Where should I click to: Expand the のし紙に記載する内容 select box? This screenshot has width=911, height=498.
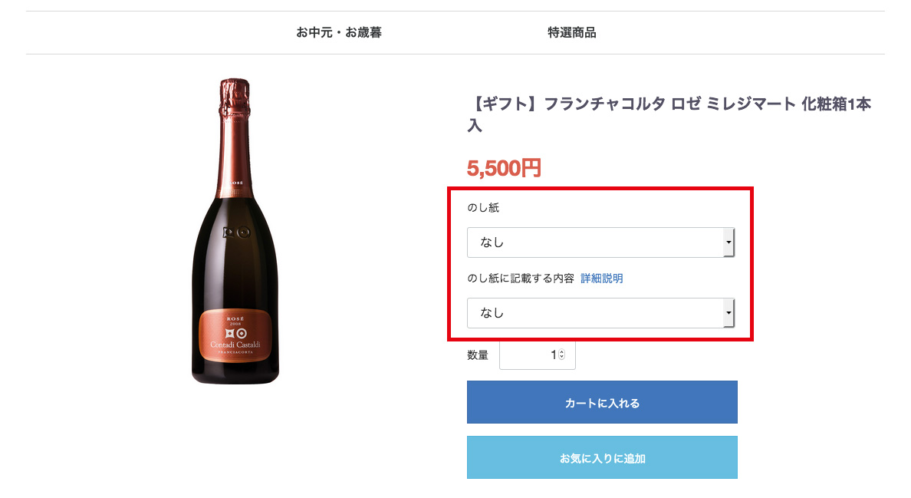pos(595,313)
